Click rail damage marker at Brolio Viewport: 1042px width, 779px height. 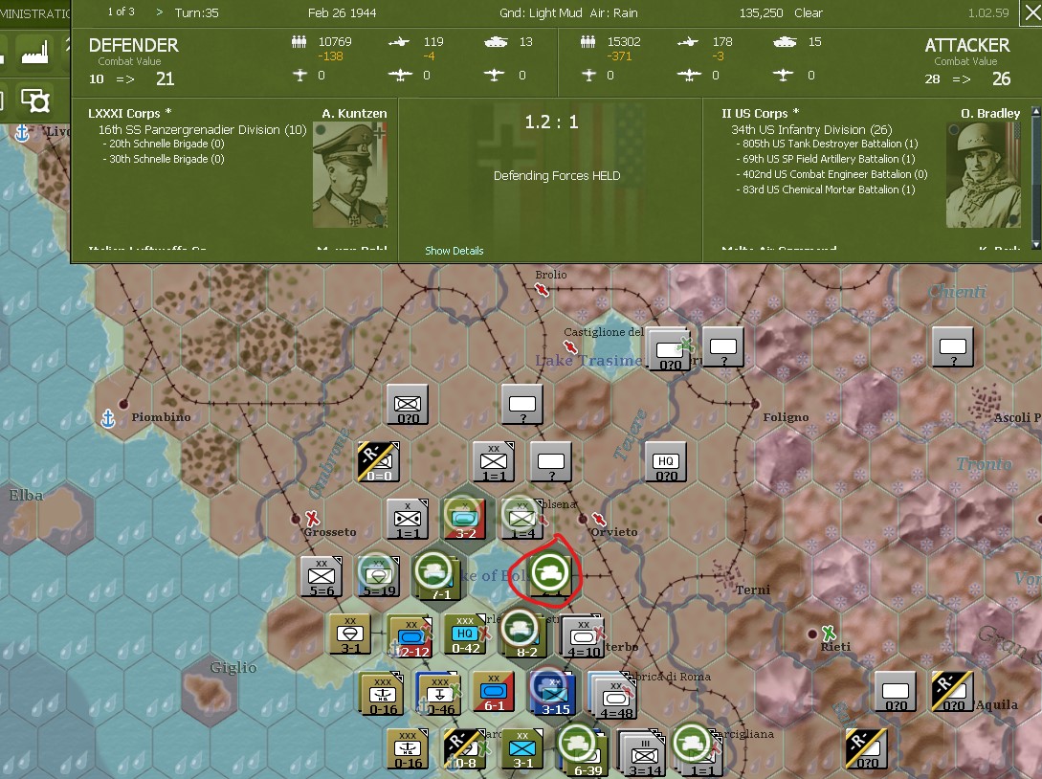[x=543, y=289]
